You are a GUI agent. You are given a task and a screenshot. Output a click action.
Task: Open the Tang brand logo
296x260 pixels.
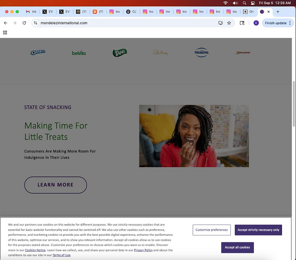coord(120,53)
